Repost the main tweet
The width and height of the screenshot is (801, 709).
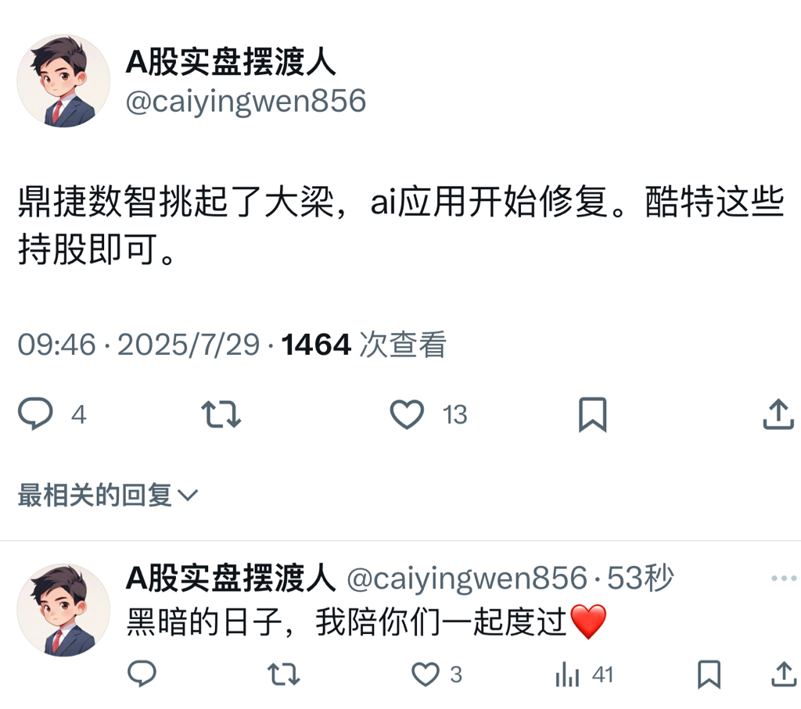click(x=221, y=414)
